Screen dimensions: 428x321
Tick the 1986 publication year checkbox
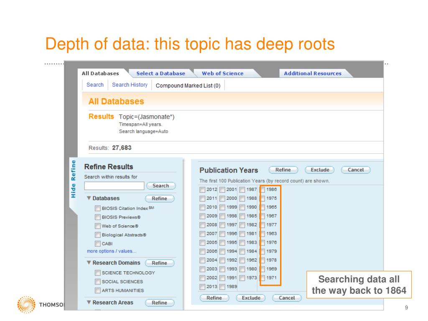click(x=262, y=190)
